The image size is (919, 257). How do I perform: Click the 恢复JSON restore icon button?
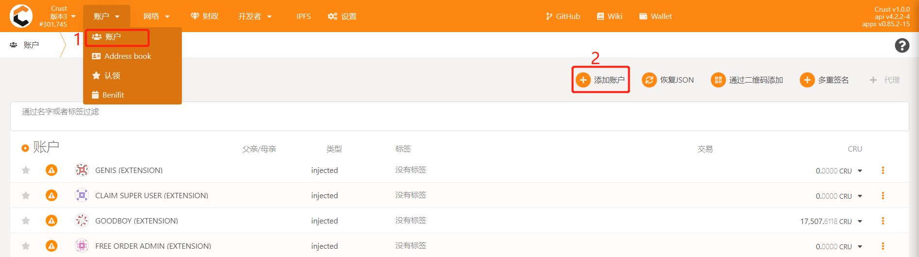[x=649, y=80]
